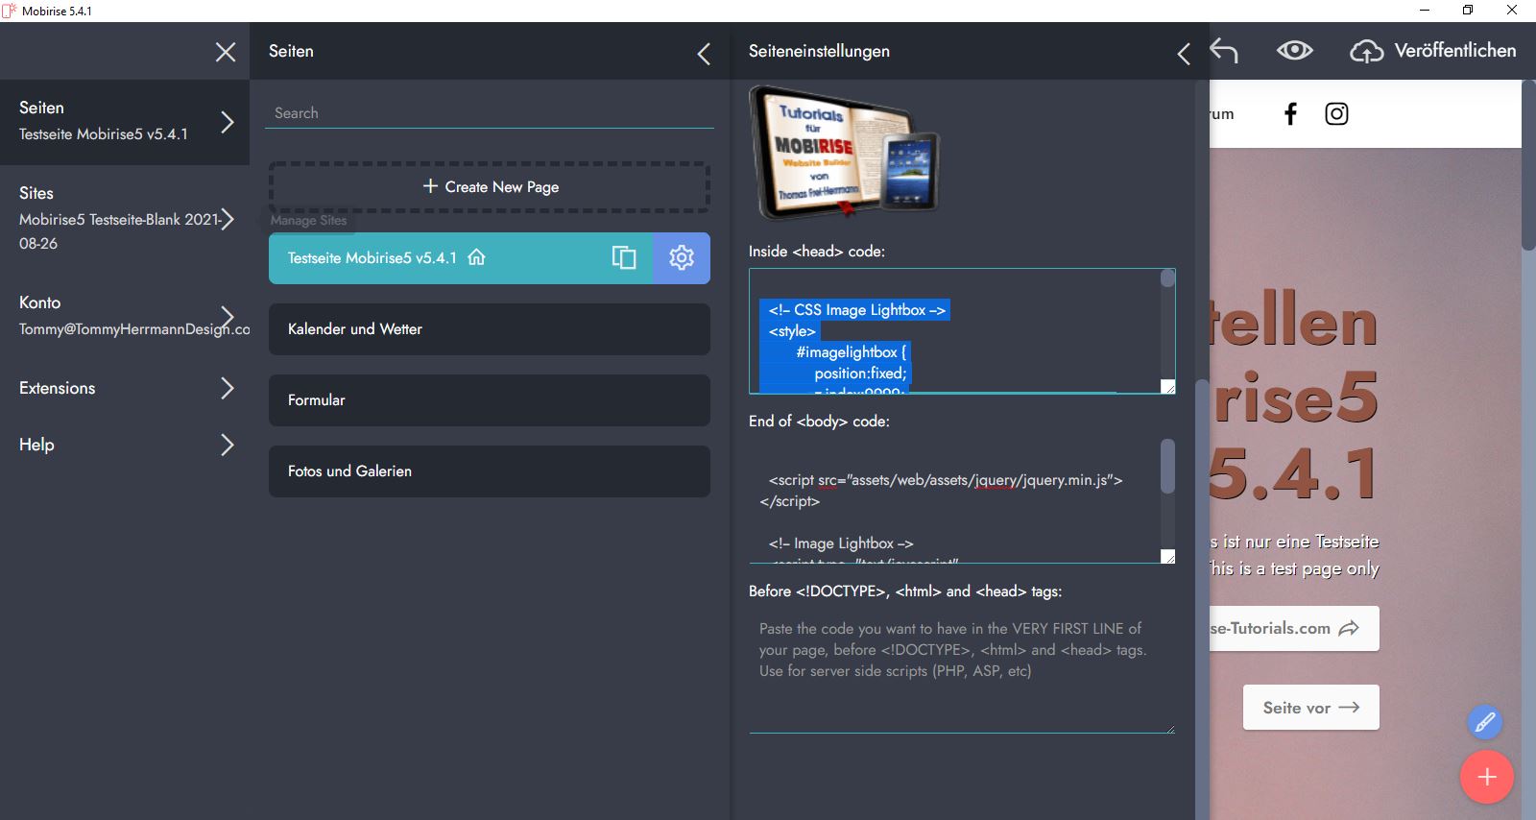
Task: Click the Before DOCTYPE code text area
Action: [961, 672]
